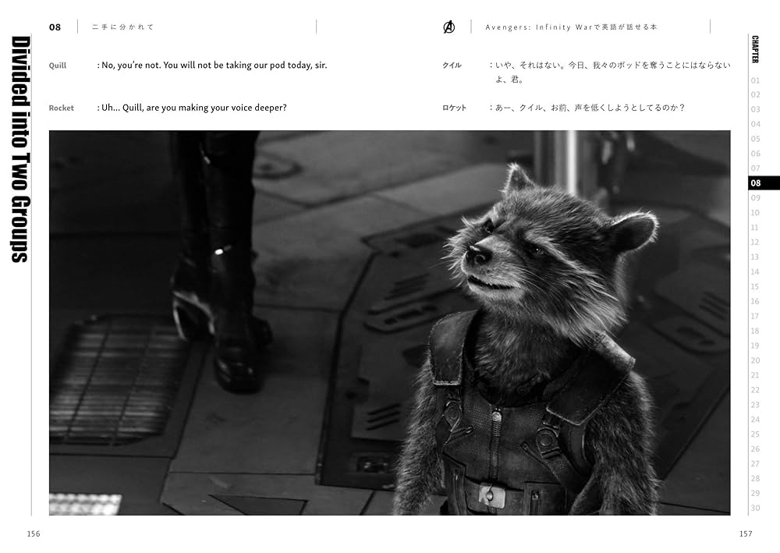Click the Japanese subtitle '二手に分かれて'
The height and width of the screenshot is (553, 780).
123,27
